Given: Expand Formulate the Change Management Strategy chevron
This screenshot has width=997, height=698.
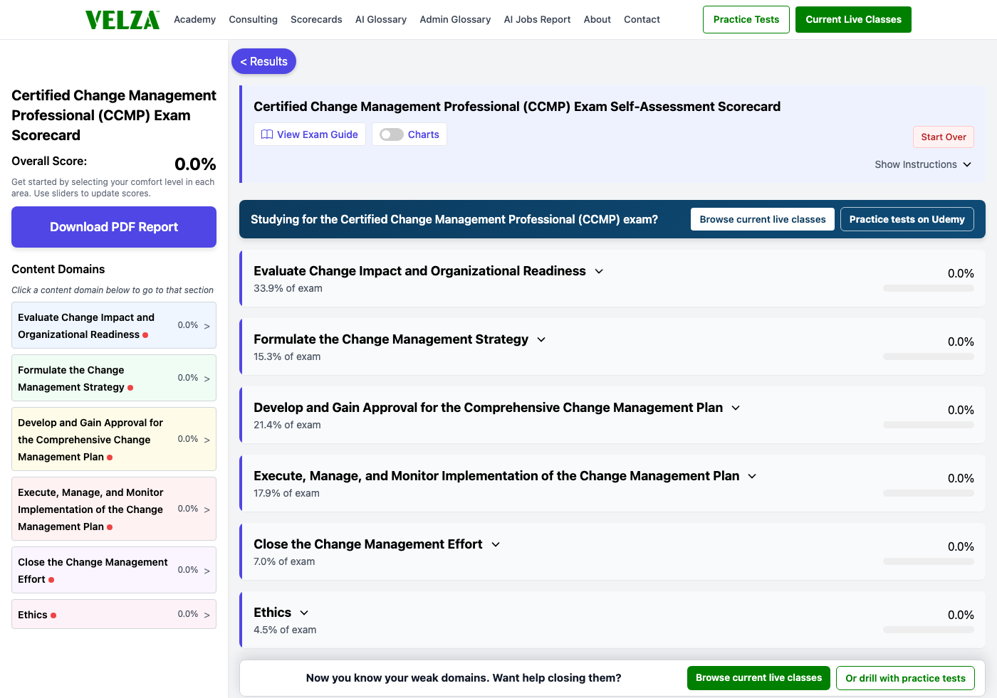Looking at the screenshot, I should click(541, 339).
